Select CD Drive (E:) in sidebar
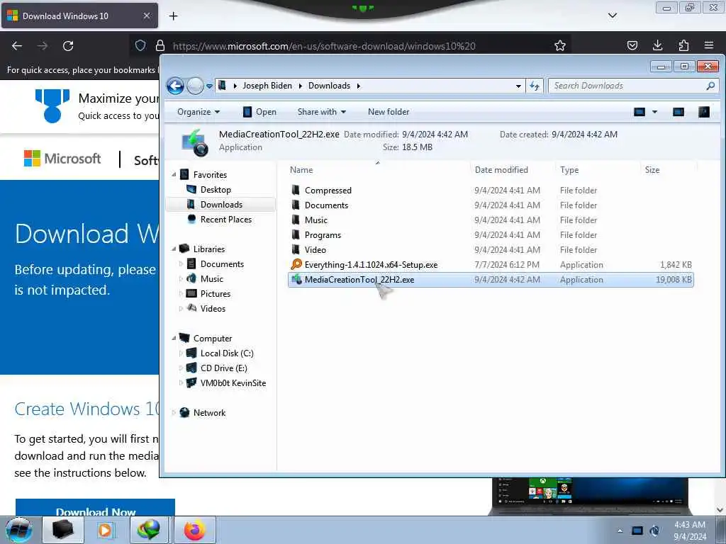This screenshot has width=726, height=544. (223, 368)
